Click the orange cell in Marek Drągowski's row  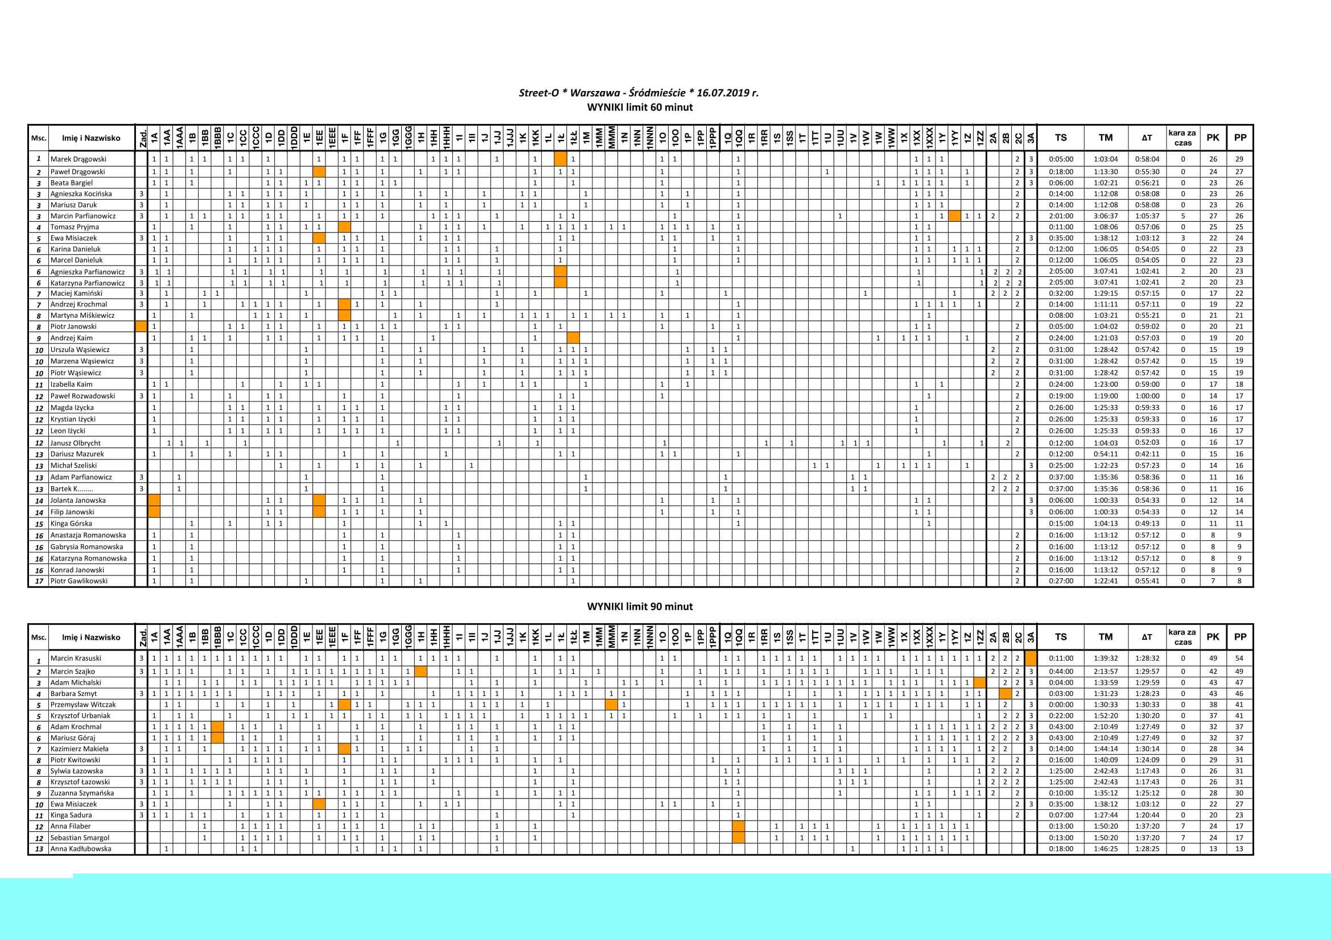(x=560, y=159)
